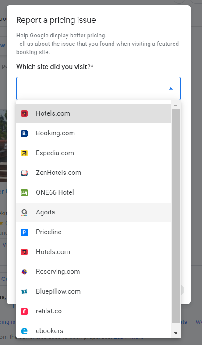Click the ZenHotels.com logo icon

(x=25, y=173)
